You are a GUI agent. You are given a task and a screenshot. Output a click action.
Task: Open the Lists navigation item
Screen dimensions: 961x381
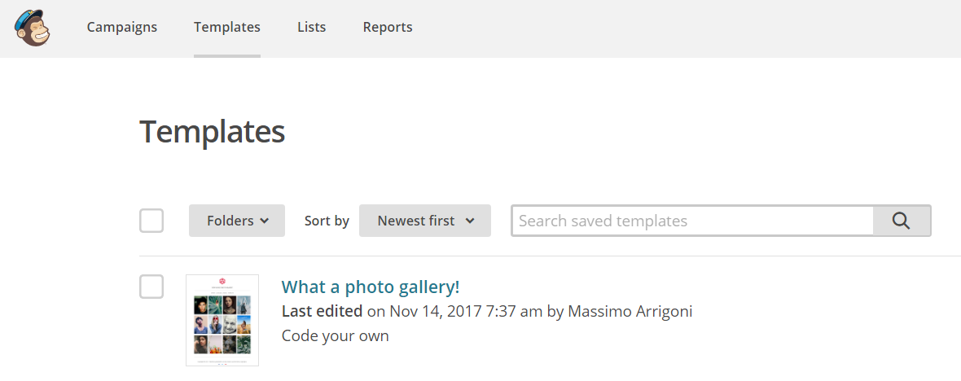pyautogui.click(x=311, y=28)
